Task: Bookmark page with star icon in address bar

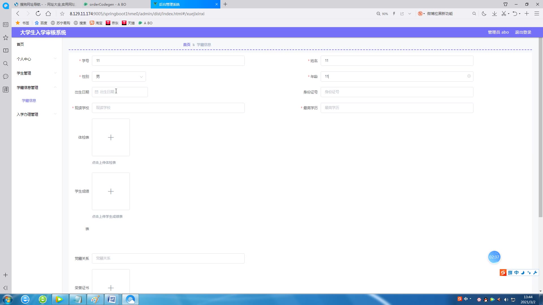Action: [x=62, y=14]
